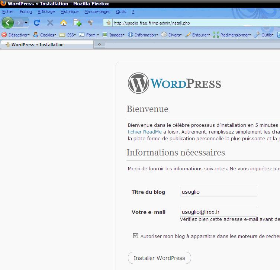Open the Marque-pages menu

coord(97,12)
